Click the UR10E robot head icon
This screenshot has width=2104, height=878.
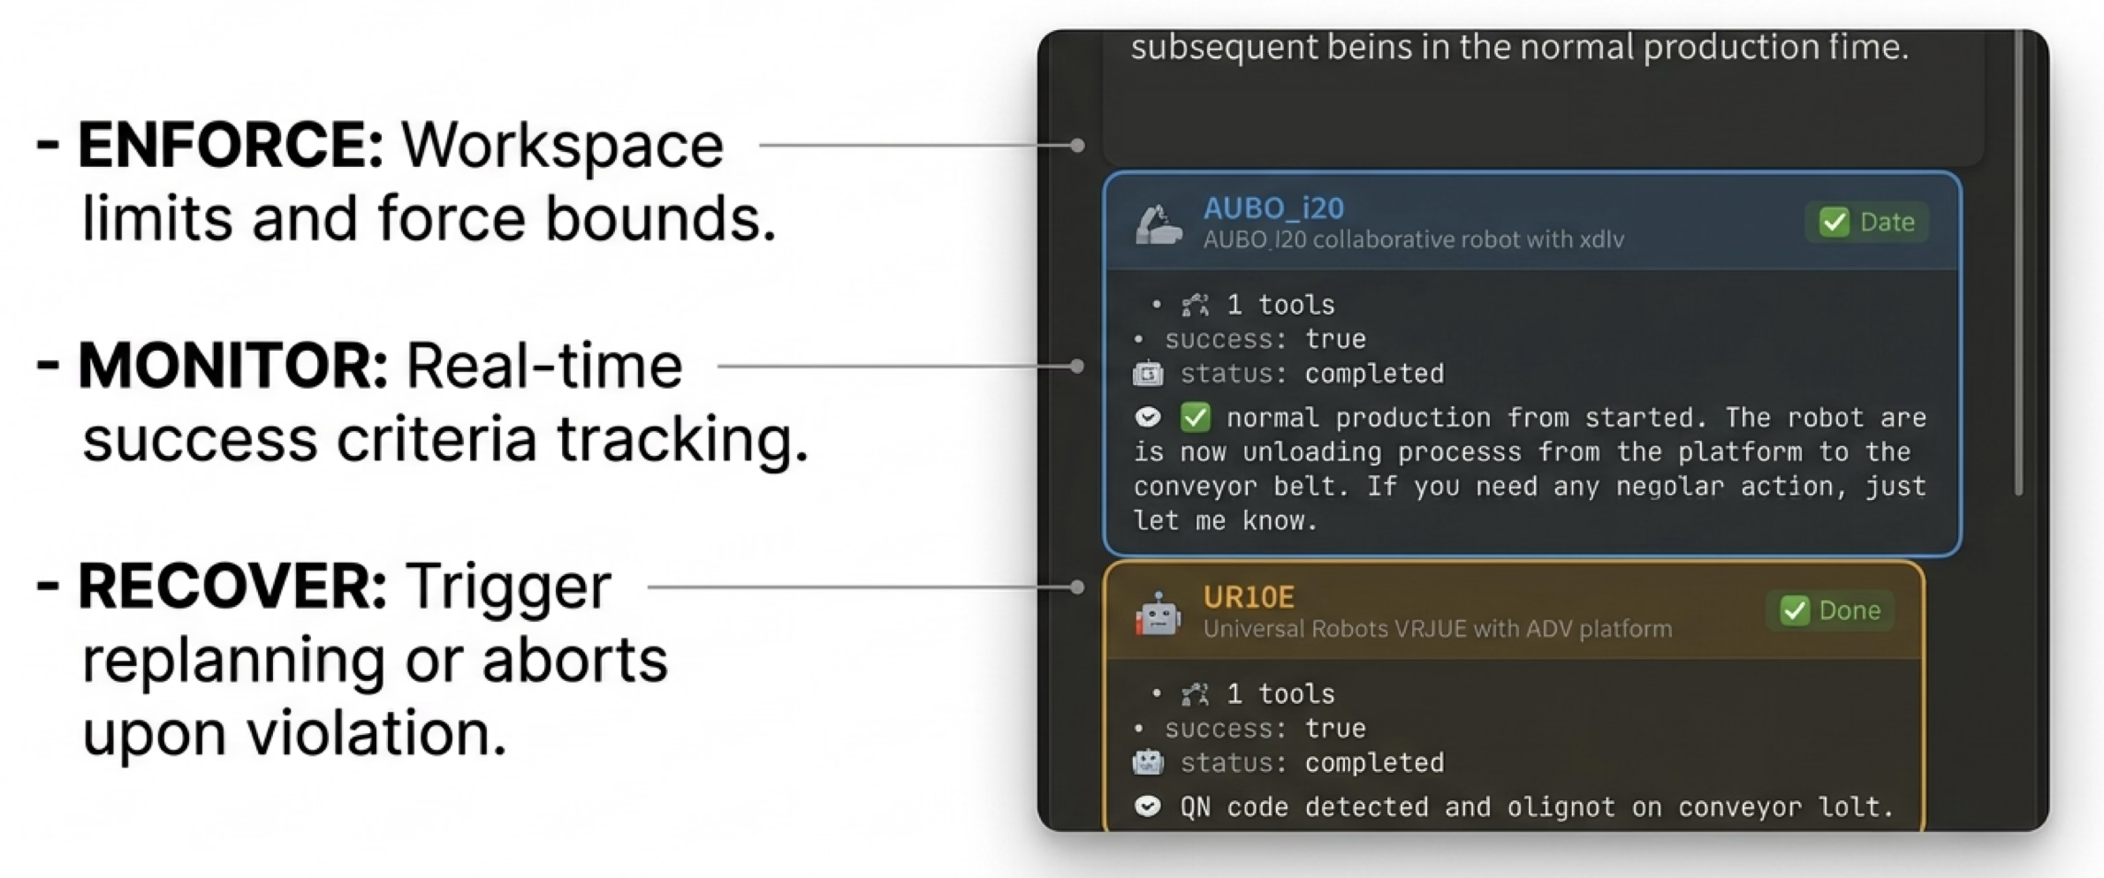coord(1158,614)
